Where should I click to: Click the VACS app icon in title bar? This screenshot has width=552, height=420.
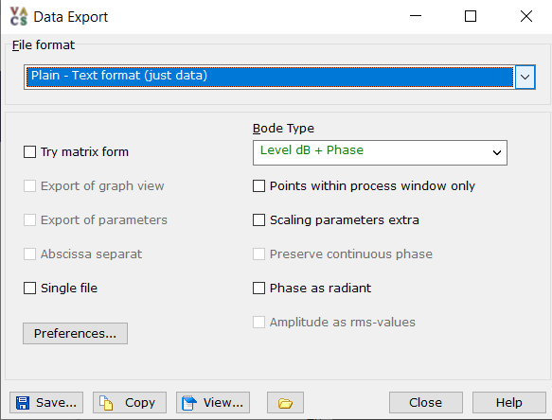(x=18, y=16)
